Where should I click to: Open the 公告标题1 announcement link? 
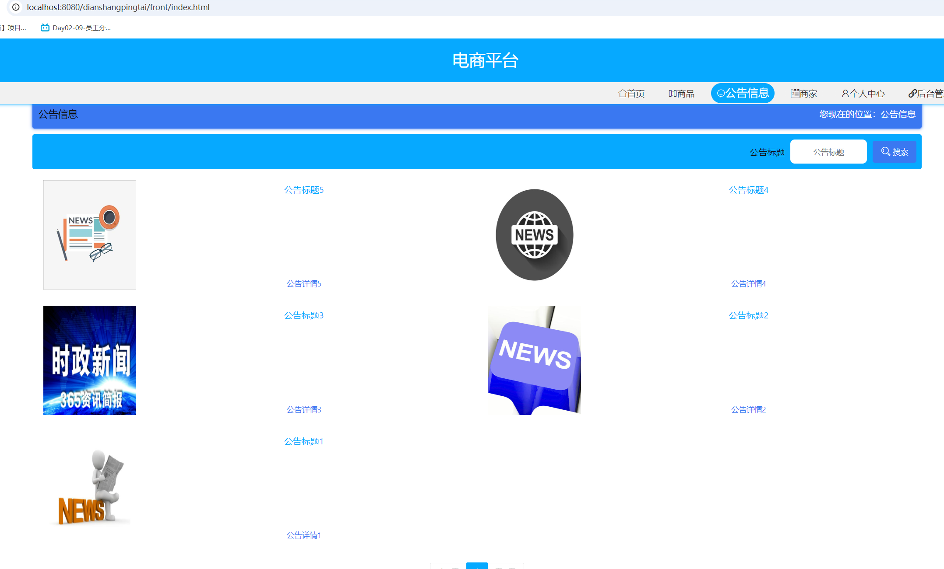(303, 442)
